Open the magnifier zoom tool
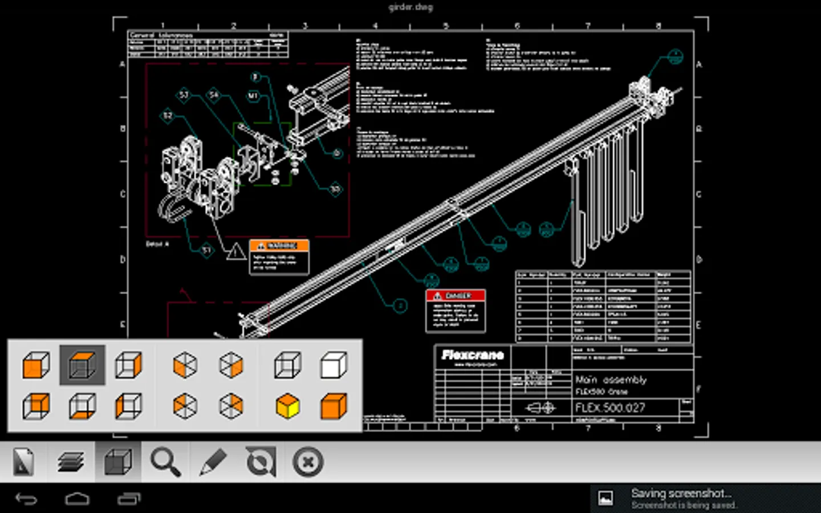The height and width of the screenshot is (513, 821). [x=165, y=462]
